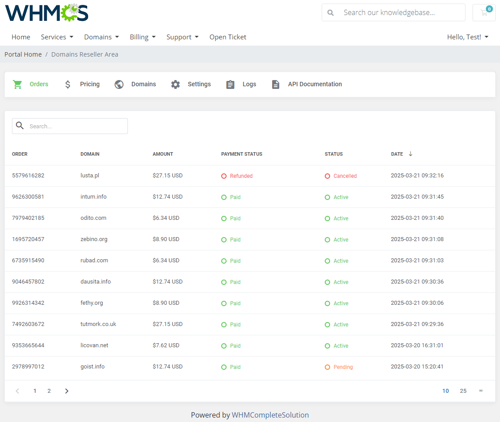View Logs using the clipboard icon

click(x=230, y=84)
